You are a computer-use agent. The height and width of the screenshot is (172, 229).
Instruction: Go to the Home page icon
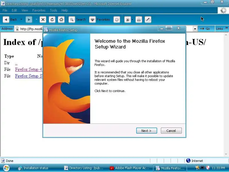pos(61,19)
